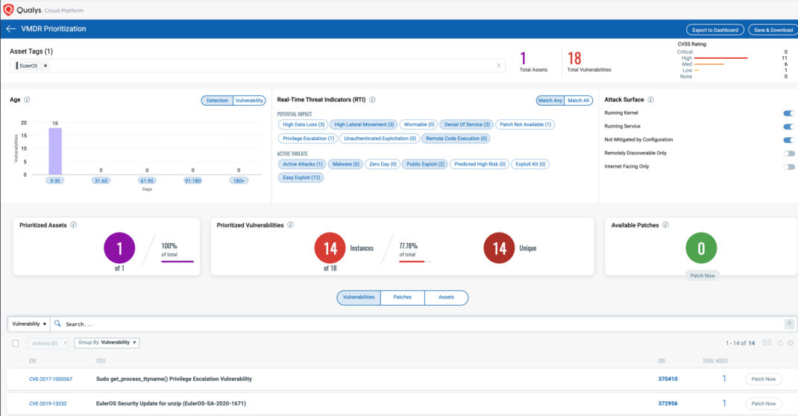
Task: Click the 0-30 days bar in Age chart
Action: (x=55, y=151)
